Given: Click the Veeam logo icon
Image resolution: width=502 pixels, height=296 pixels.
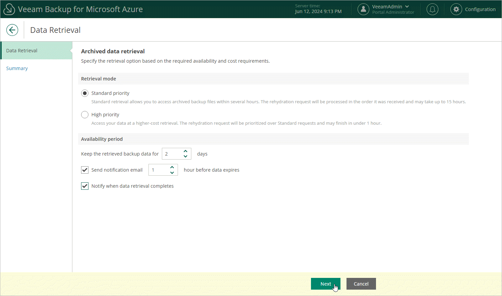Looking at the screenshot, I should coord(9,9).
